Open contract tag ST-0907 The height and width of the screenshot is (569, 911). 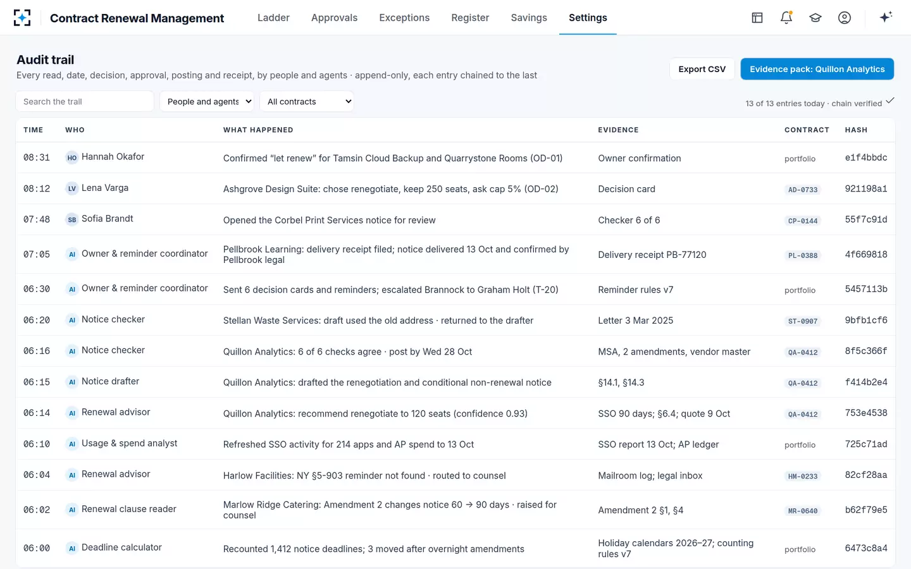tap(803, 321)
